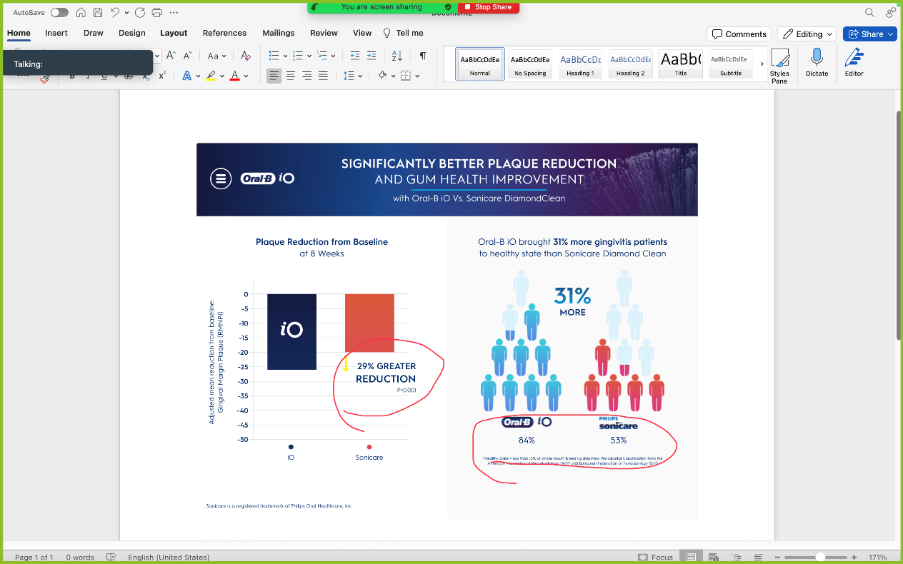The width and height of the screenshot is (903, 564).
Task: Toggle paragraph marks display
Action: tap(423, 56)
